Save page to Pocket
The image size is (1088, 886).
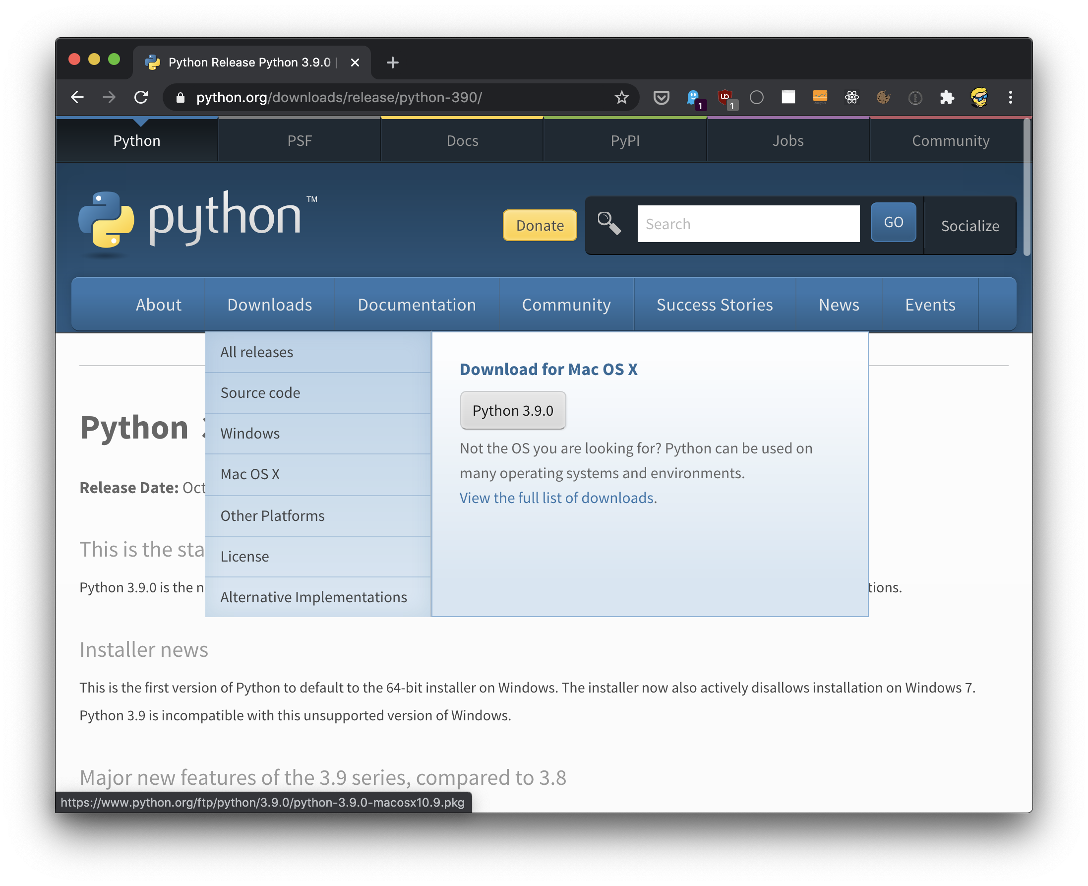662,98
